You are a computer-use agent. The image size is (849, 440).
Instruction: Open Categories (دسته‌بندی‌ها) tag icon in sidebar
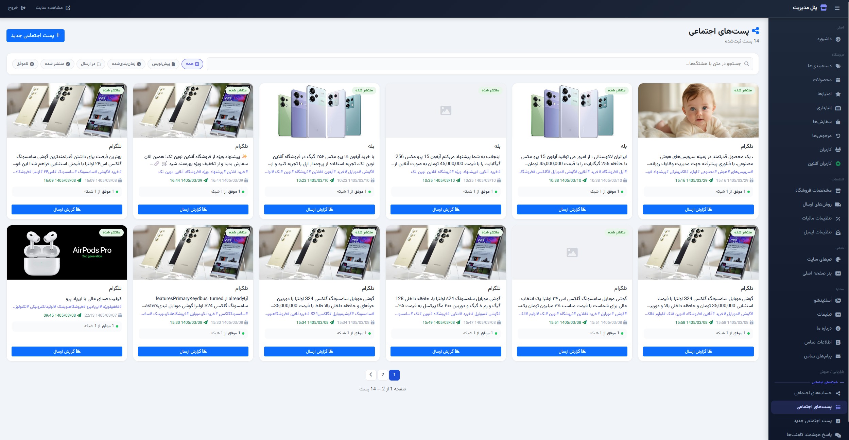(x=838, y=66)
